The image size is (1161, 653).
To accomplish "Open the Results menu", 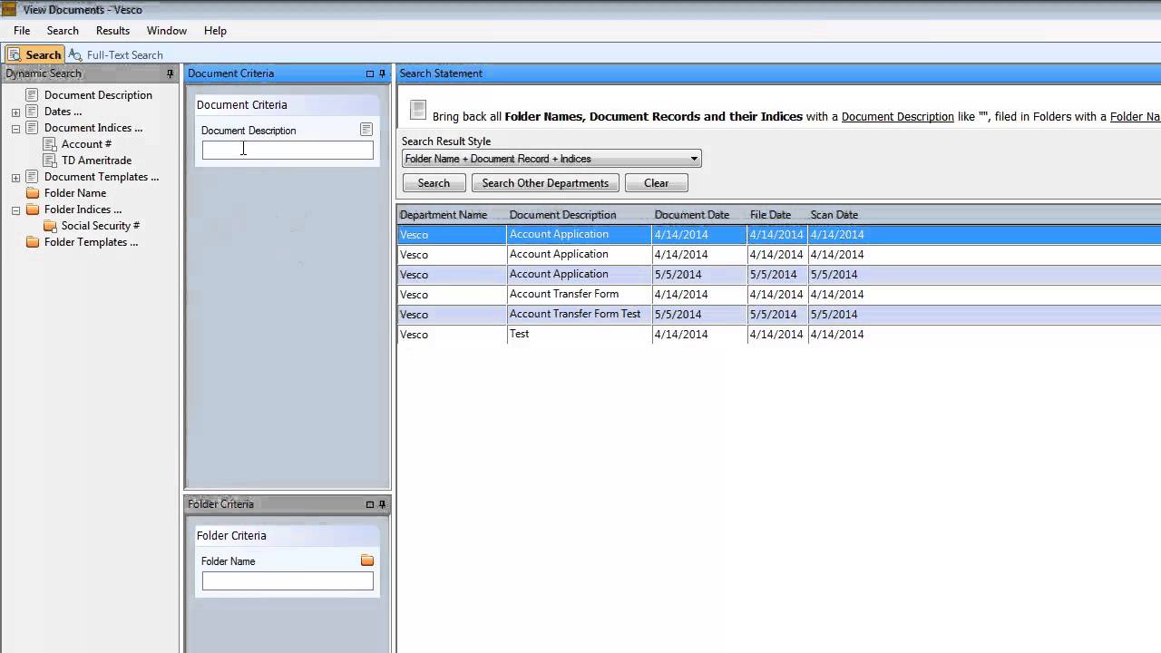I will (112, 31).
